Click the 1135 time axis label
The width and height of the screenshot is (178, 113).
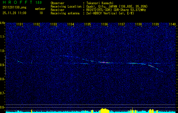[x=87, y=24]
